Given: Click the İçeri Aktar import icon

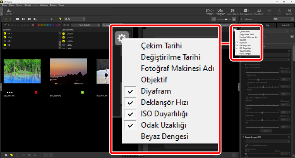Looking at the screenshot, I should pos(9,11).
